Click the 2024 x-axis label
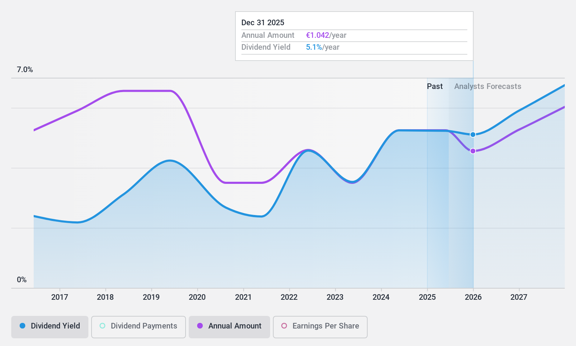Screen dimensions: 576x346 point(381,297)
